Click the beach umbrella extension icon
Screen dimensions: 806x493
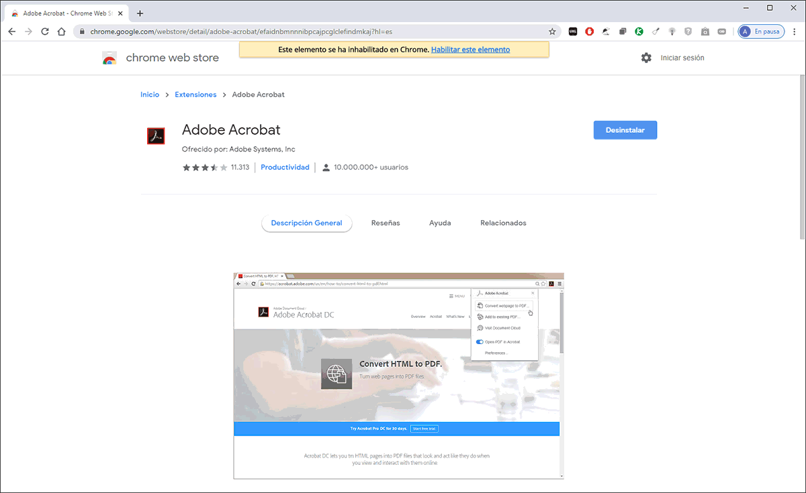coord(607,32)
